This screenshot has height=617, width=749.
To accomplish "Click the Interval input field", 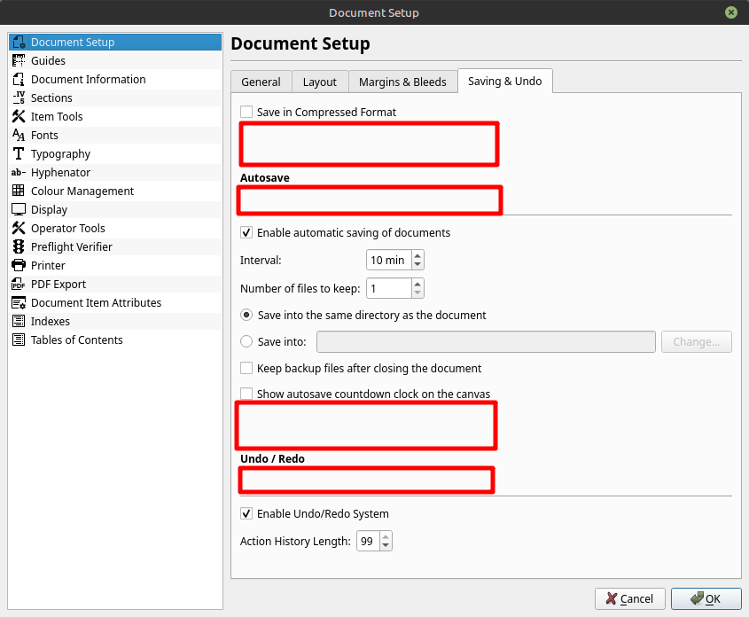I will coord(388,260).
